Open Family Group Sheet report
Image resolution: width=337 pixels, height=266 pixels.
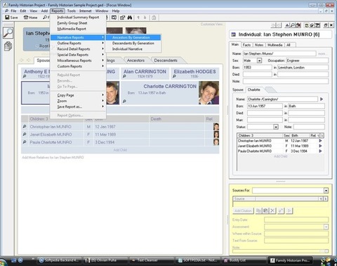click(x=78, y=23)
